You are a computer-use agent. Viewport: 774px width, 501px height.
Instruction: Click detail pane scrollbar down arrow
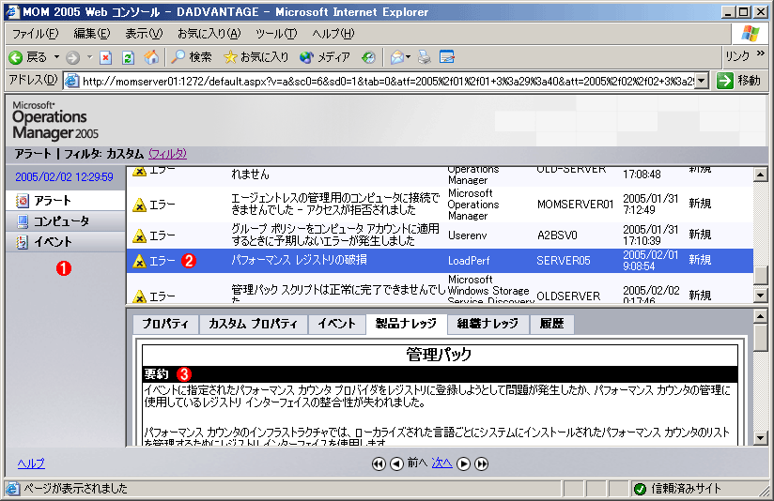click(761, 438)
